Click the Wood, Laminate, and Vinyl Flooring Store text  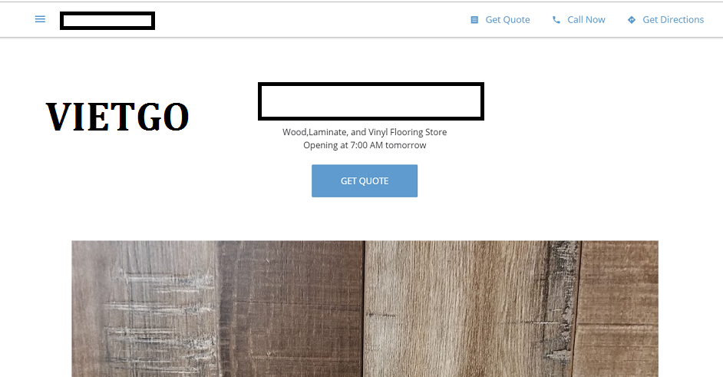[x=365, y=132]
